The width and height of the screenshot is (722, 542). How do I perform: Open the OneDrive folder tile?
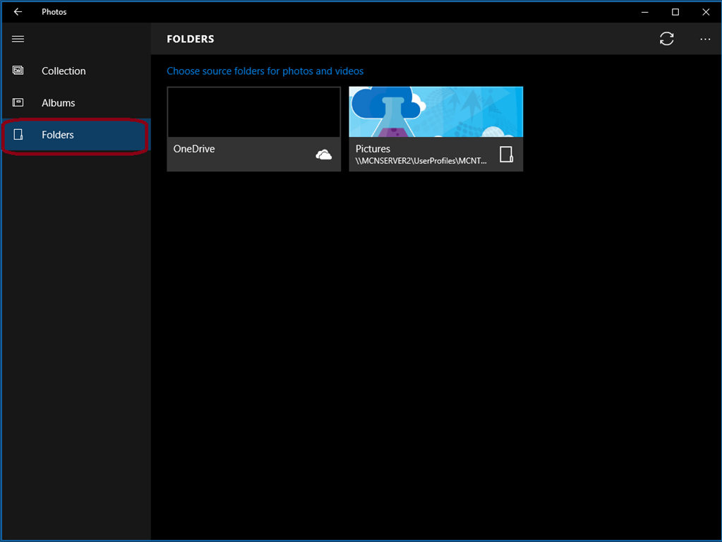[x=253, y=129]
